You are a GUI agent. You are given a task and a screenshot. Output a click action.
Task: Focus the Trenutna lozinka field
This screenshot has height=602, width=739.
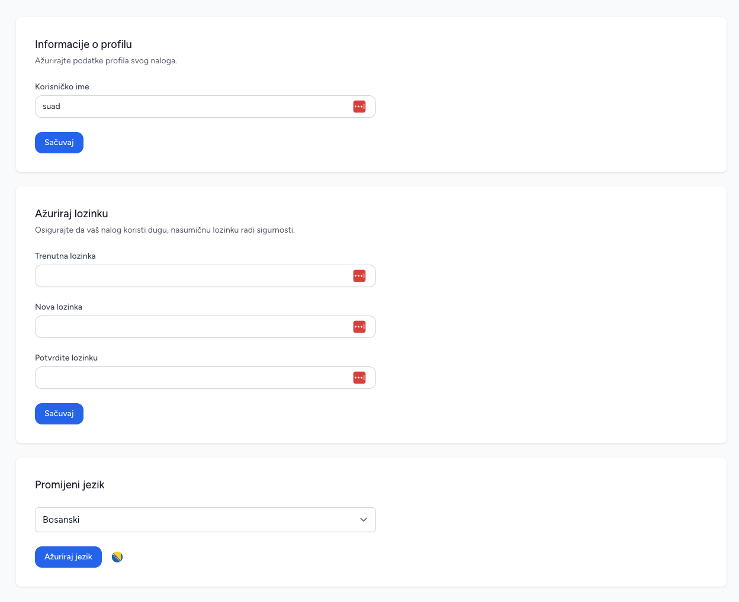205,276
